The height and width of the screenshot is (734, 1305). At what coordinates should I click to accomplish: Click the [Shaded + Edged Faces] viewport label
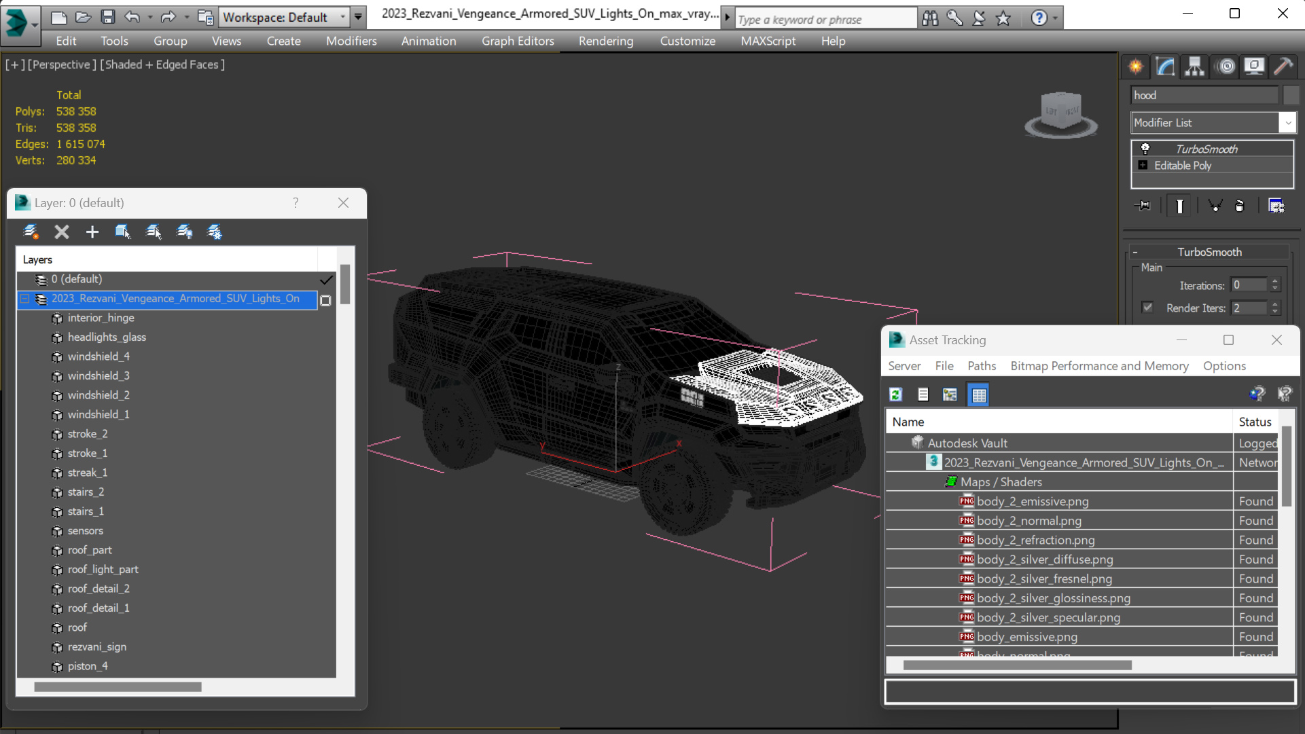coord(162,65)
